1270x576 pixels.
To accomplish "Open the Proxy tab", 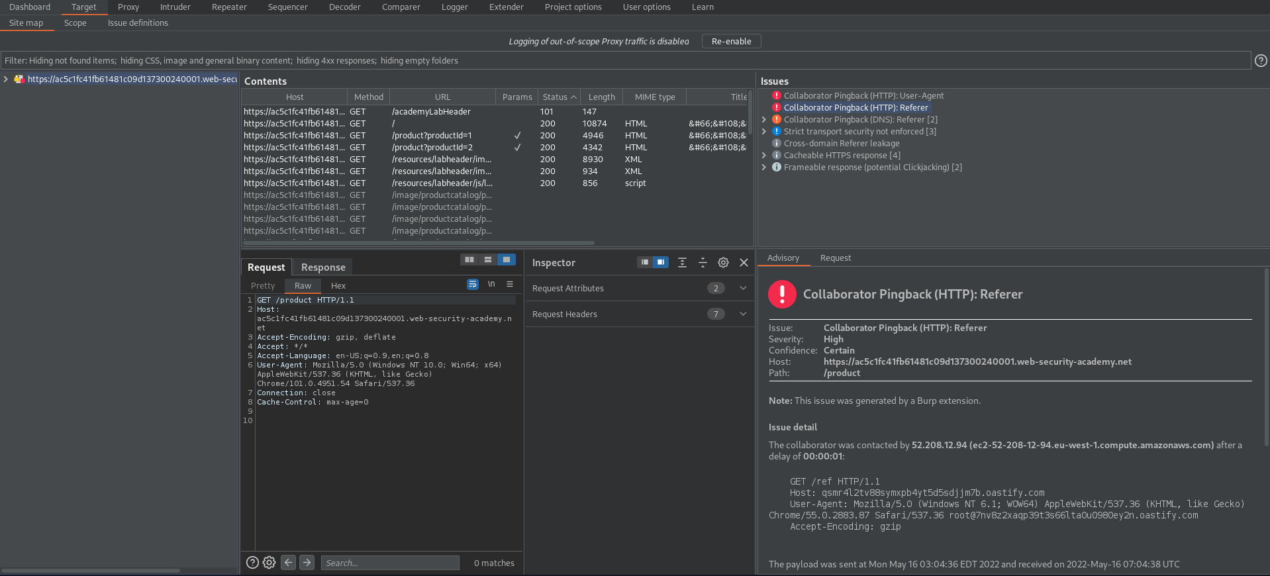I will point(128,7).
